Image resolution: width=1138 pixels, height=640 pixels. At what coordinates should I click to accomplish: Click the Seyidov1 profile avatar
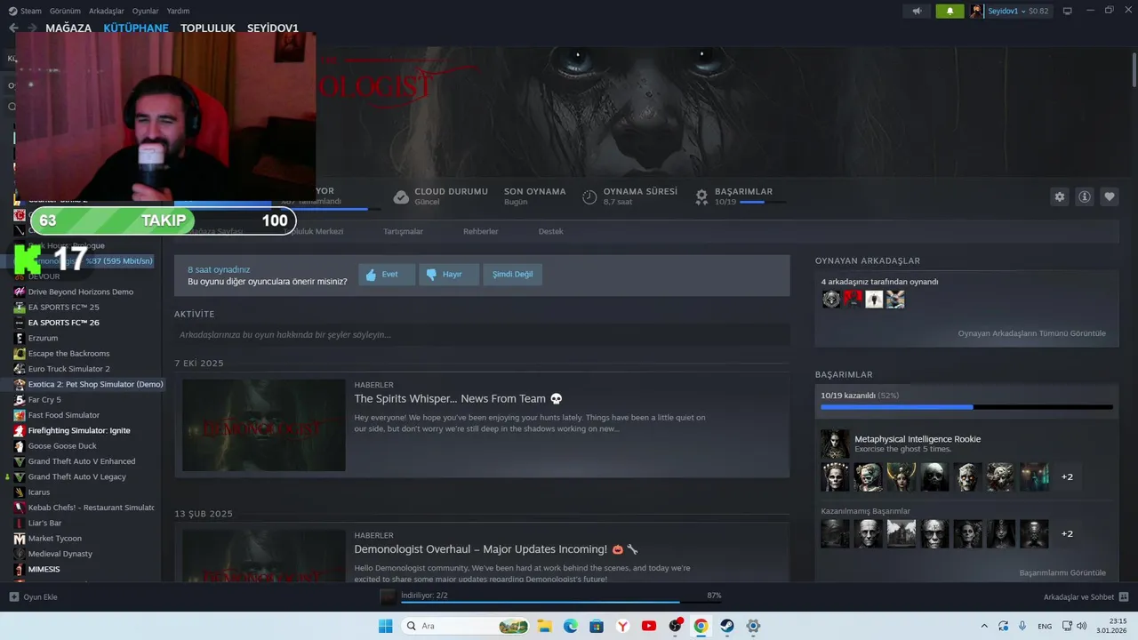pyautogui.click(x=977, y=11)
